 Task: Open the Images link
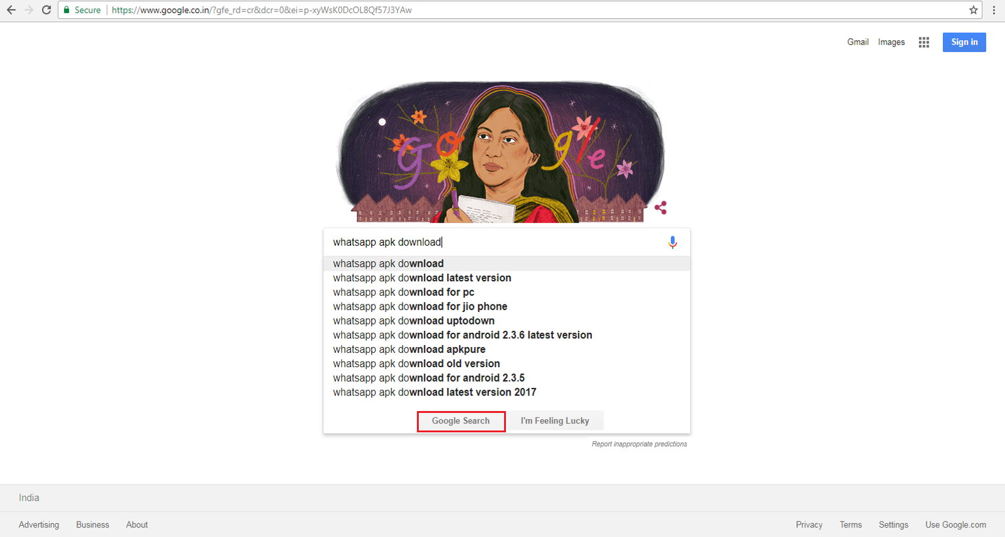click(891, 42)
